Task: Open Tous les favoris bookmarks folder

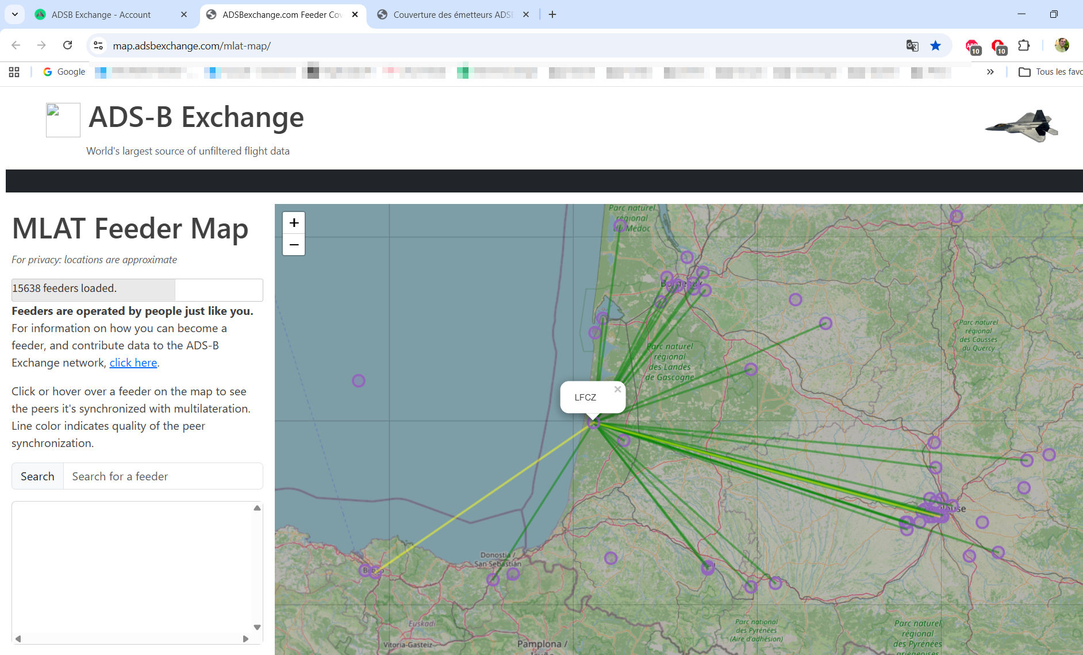Action: (x=1050, y=72)
